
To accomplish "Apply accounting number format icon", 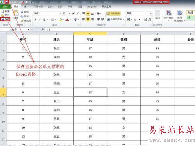I will (x=129, y=19).
